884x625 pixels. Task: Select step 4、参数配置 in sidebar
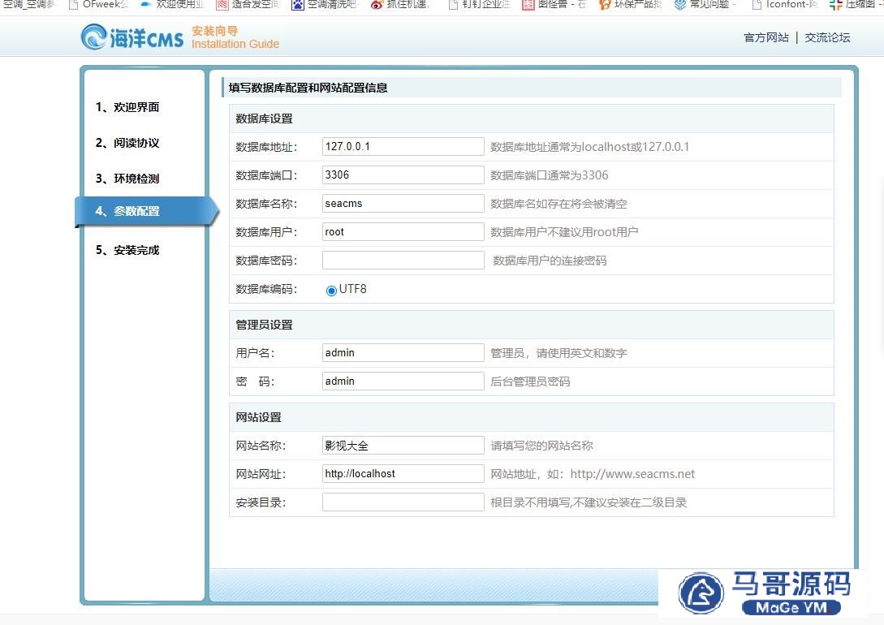(x=146, y=211)
